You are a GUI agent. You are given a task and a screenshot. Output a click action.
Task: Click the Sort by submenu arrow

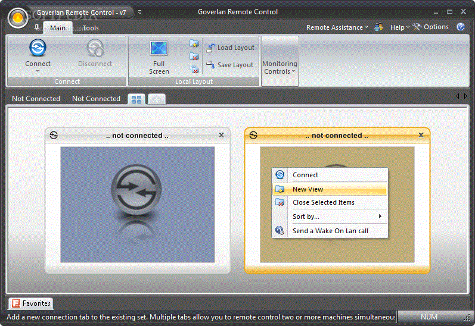click(380, 216)
